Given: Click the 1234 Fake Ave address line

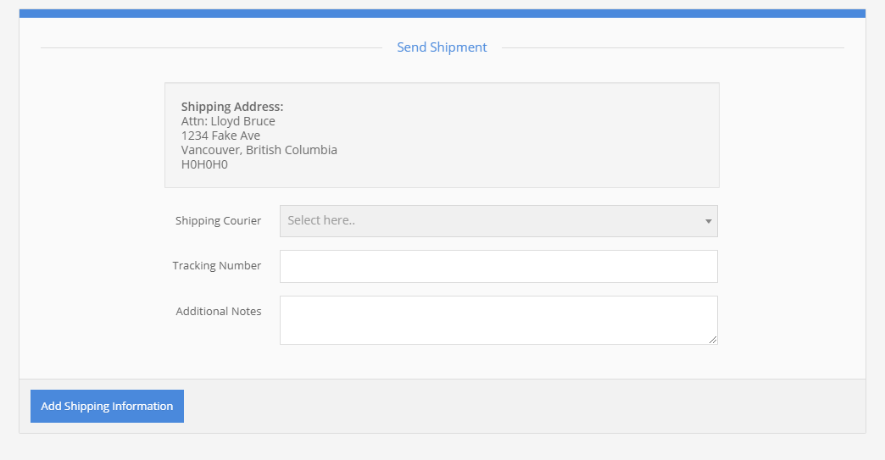Looking at the screenshot, I should pos(220,136).
